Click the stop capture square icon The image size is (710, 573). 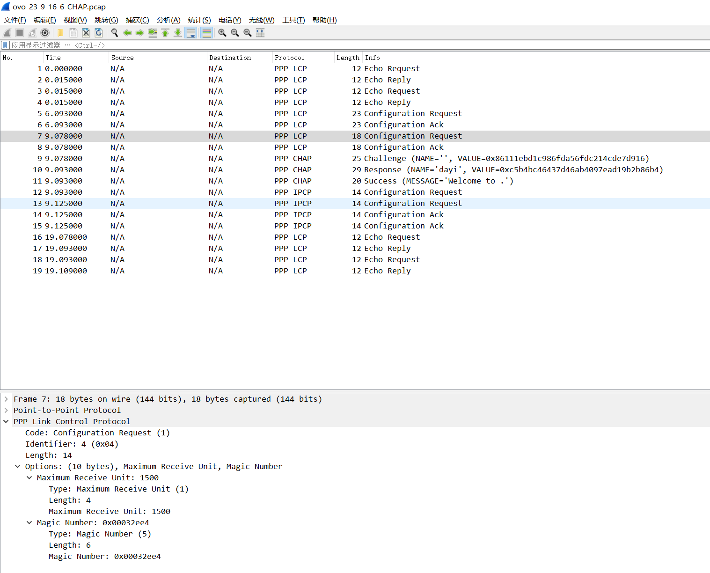tap(20, 33)
